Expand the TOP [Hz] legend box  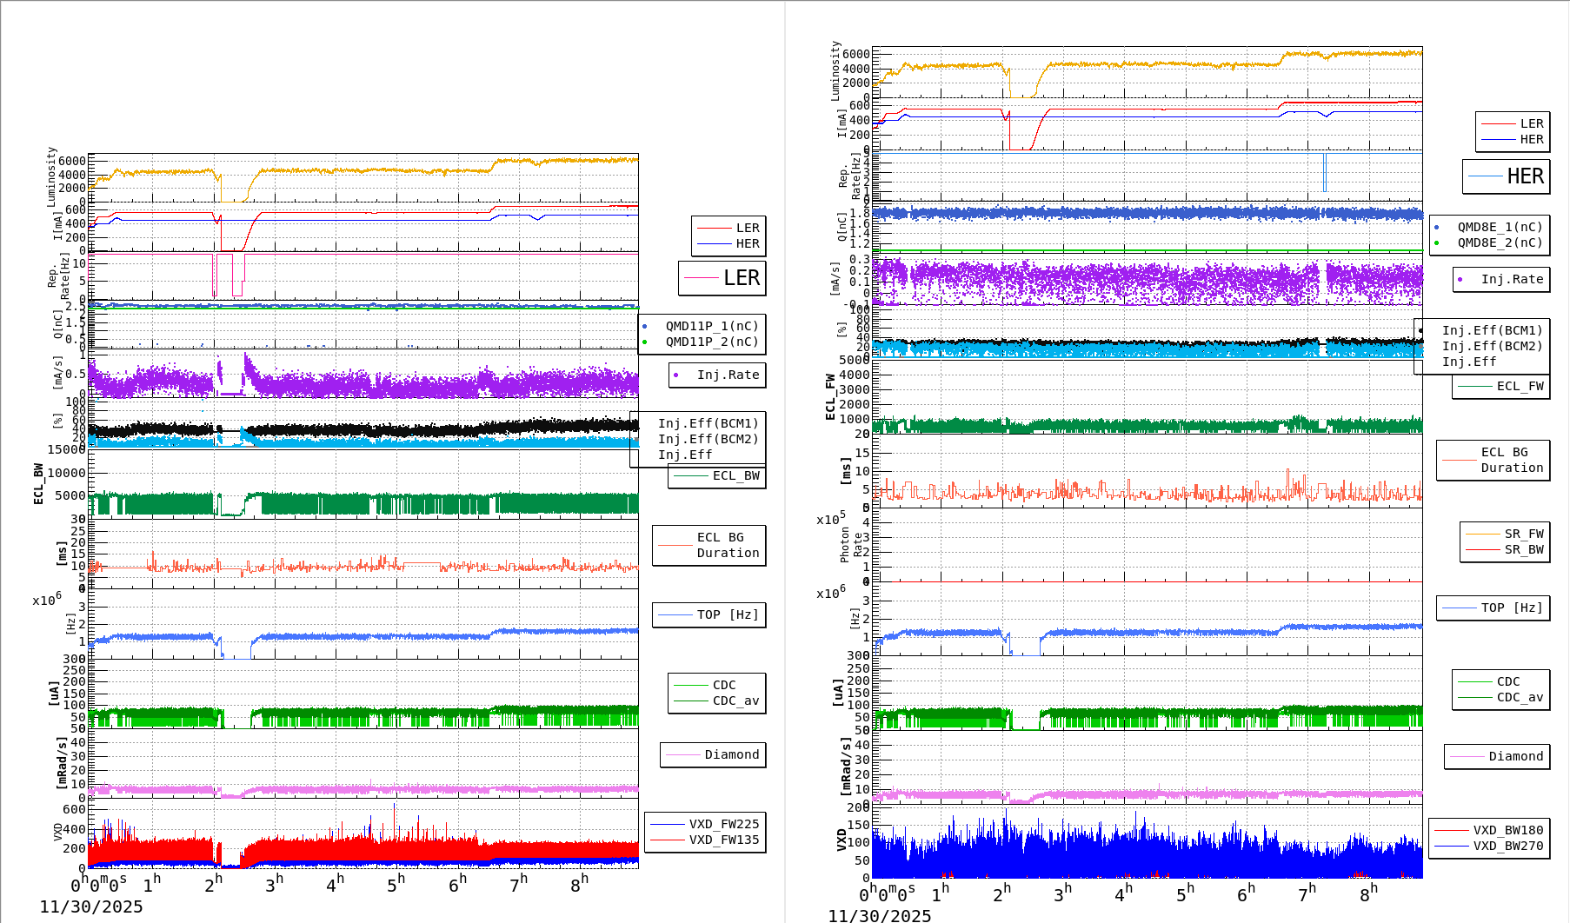tap(708, 614)
